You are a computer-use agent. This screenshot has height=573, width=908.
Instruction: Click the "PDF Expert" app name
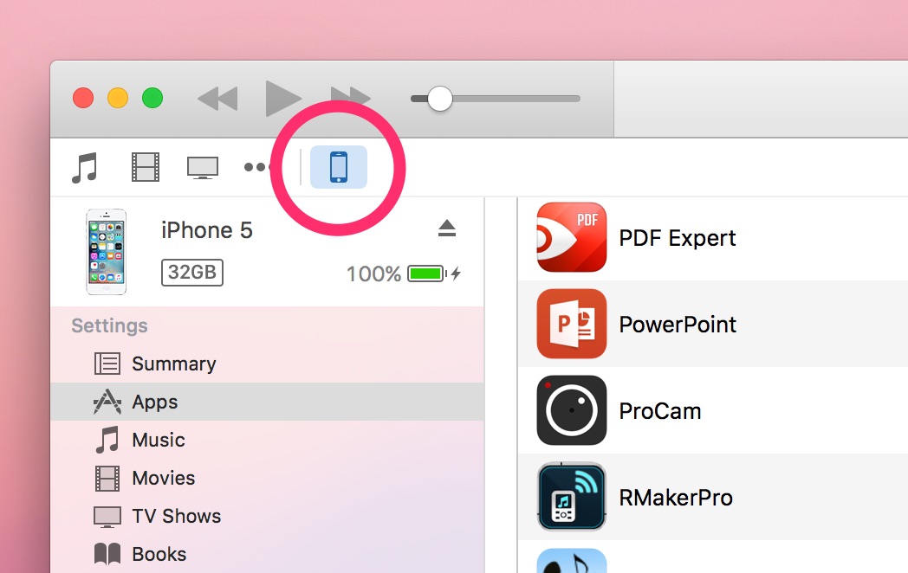pyautogui.click(x=678, y=238)
